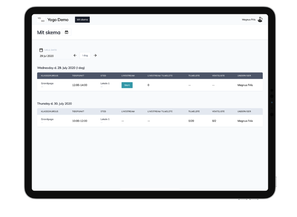Open Gravidyoga class on Wednesday schedule
Screen dimensions: 297x217
(47, 83)
